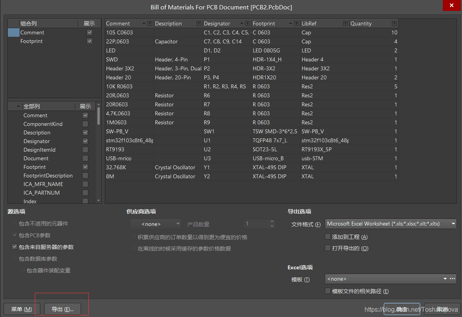Image resolution: width=462 pixels, height=317 pixels.
Task: Toggle sort arrow on Comment column header
Action: 144,23
